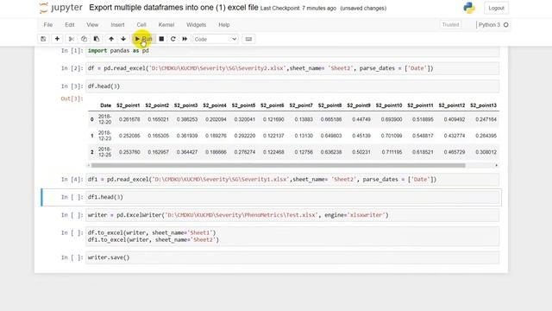Viewport: 552px width, 311px height.
Task: Open the Kernel menu
Action: coord(166,25)
